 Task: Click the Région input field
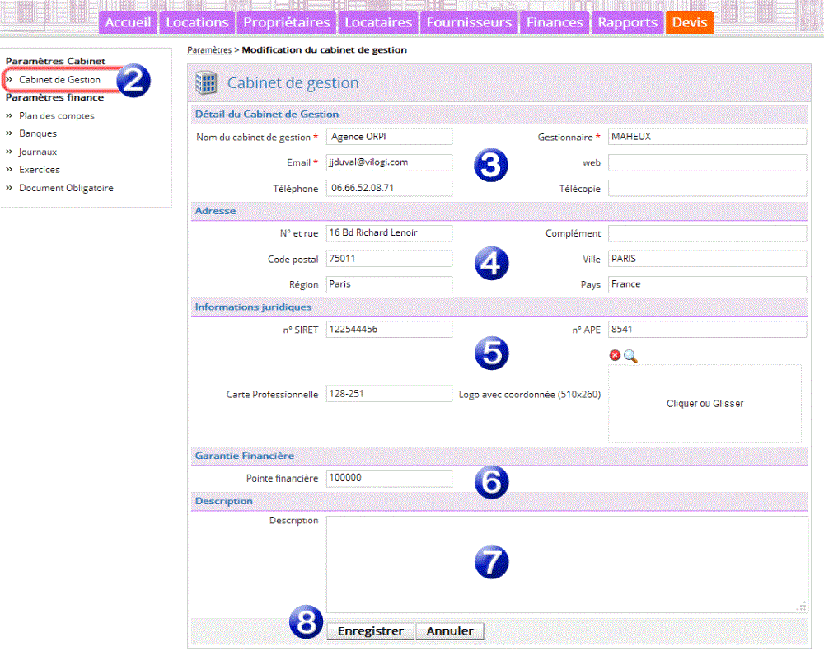point(389,284)
